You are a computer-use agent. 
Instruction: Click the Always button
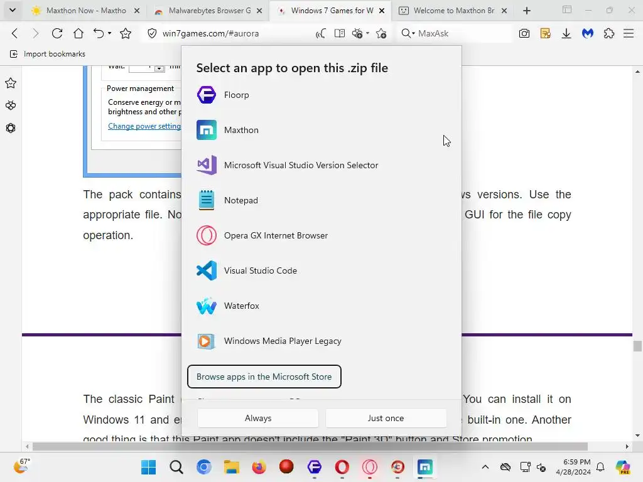pos(258,418)
